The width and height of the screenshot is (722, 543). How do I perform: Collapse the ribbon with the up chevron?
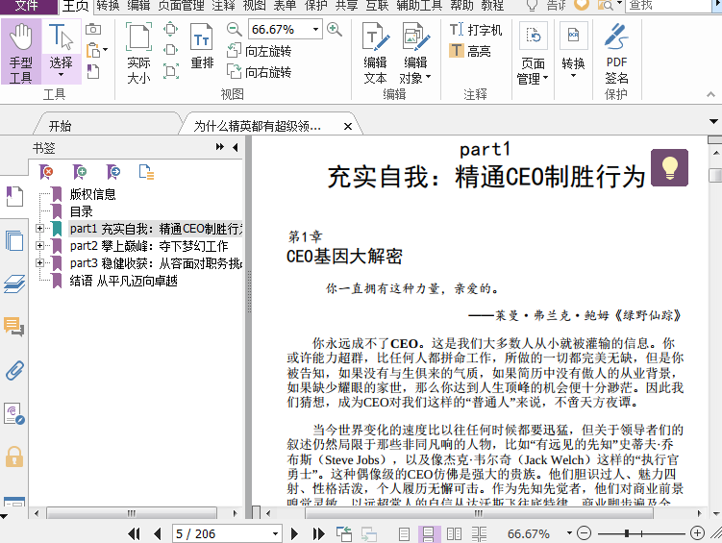[711, 94]
